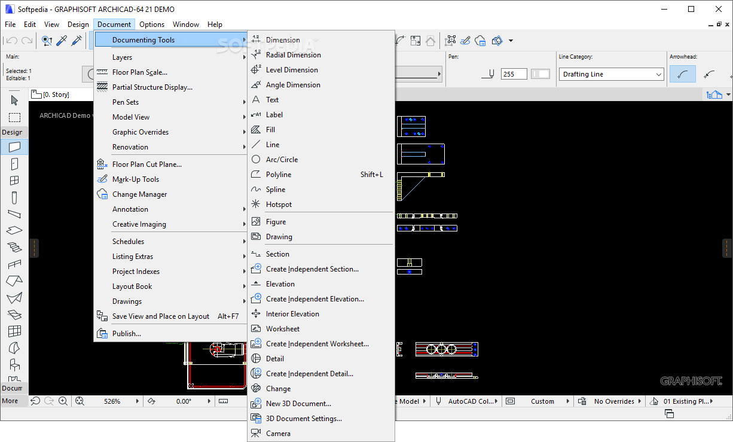Click the line type selector bar
This screenshot has height=442, width=733.
point(418,74)
